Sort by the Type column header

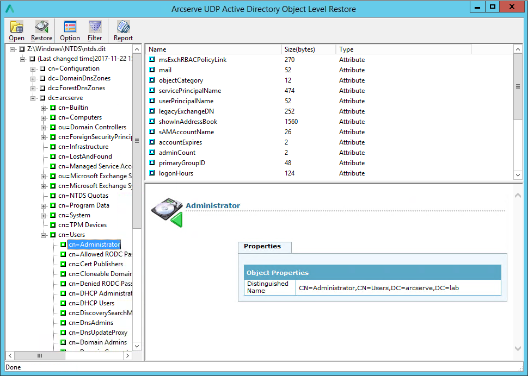[403, 49]
